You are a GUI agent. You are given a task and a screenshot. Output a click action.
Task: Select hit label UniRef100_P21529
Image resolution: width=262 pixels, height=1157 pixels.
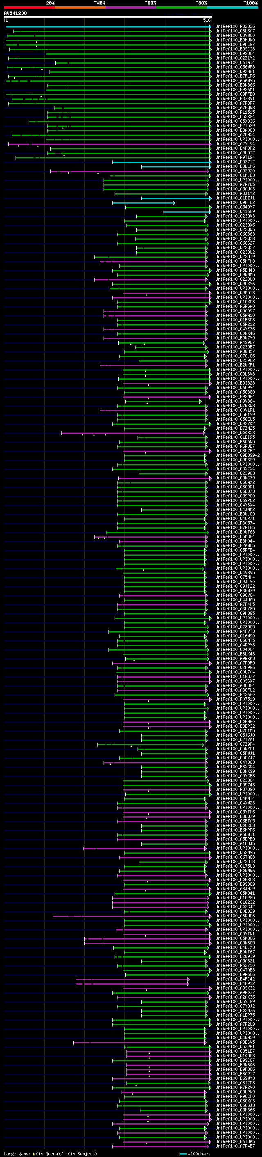coord(235,126)
